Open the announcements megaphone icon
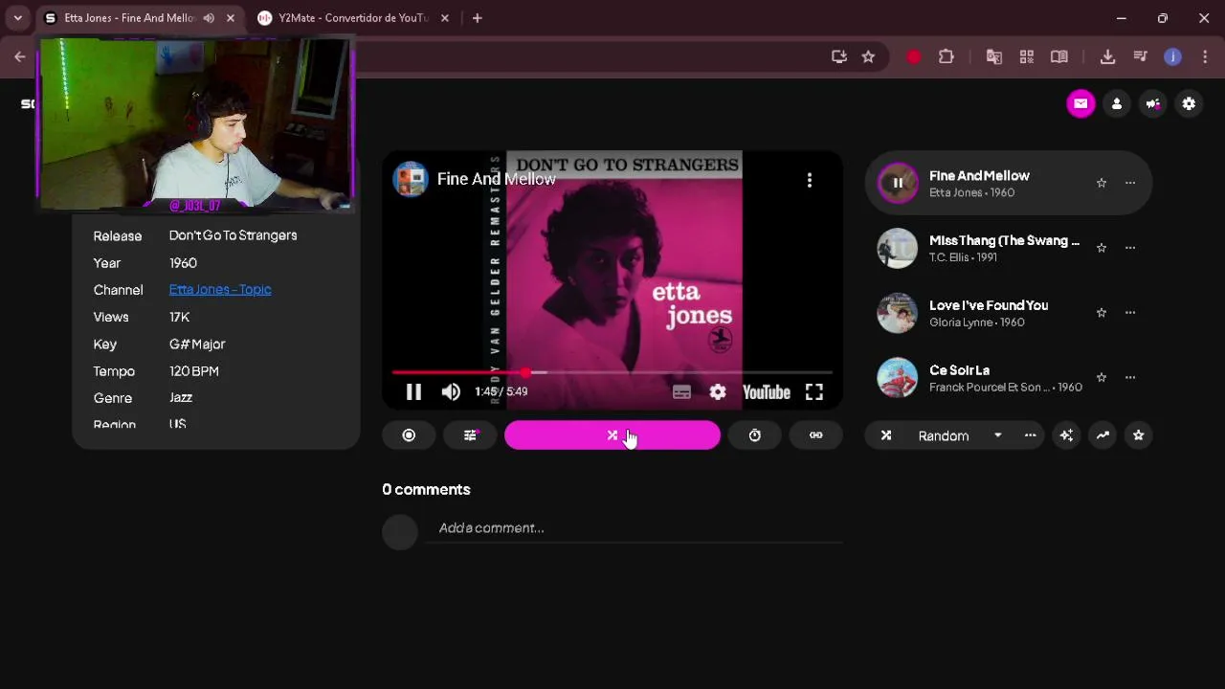The height and width of the screenshot is (689, 1225). 1153,104
